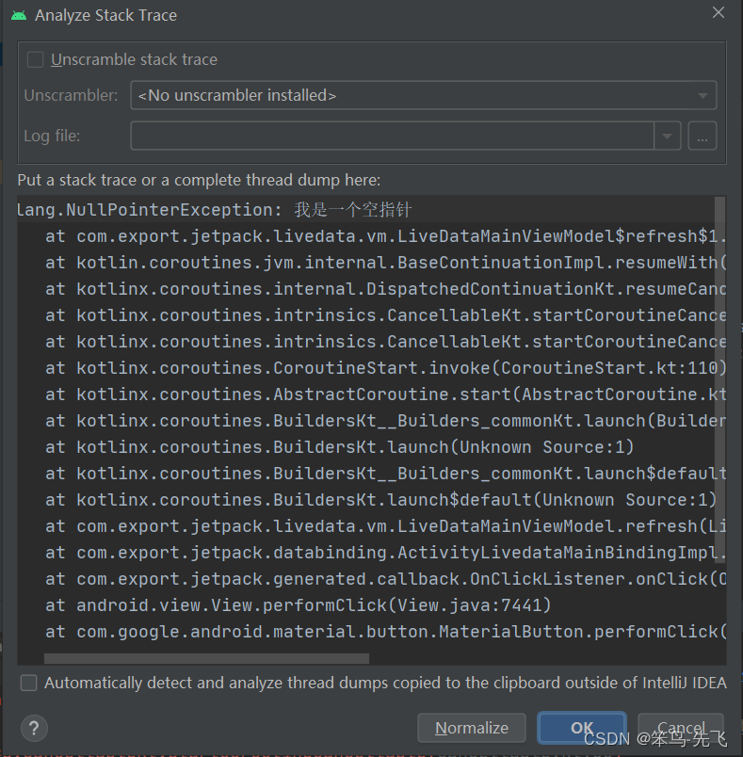743x757 pixels.
Task: Expand the <No unscrambler installed> combo box
Action: tap(703, 95)
